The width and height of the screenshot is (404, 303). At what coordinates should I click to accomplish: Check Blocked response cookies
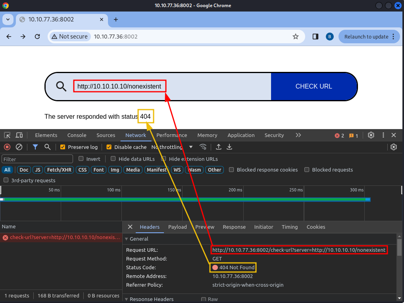(x=231, y=170)
